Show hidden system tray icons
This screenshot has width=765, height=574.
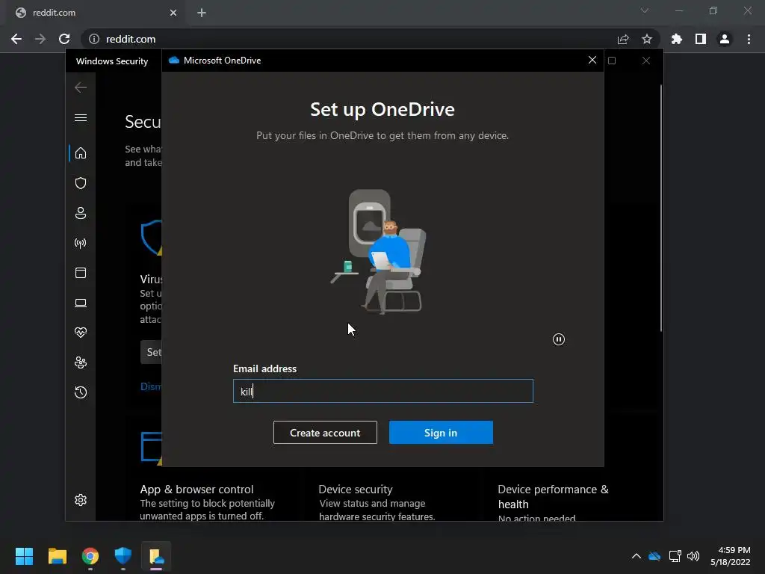tap(637, 556)
